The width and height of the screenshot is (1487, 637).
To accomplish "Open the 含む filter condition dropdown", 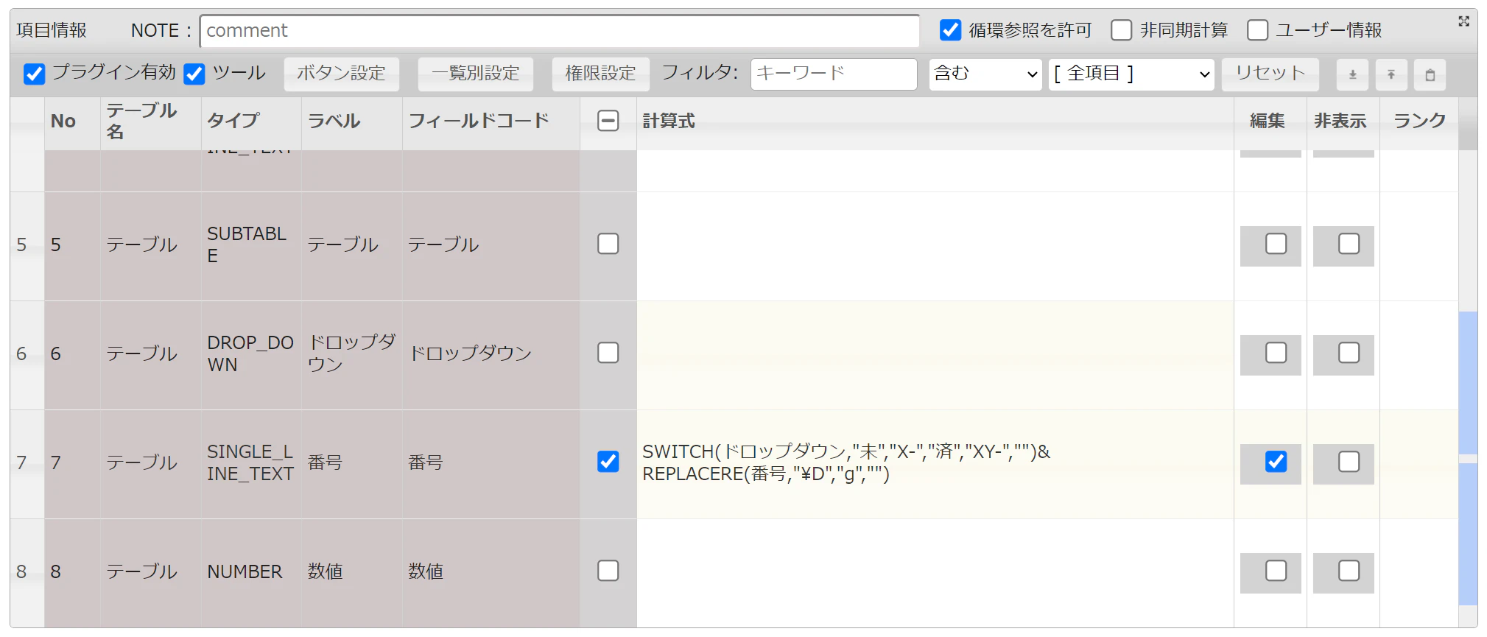I will pos(985,74).
